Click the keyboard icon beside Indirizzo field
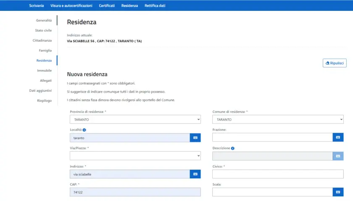This screenshot has height=201, width=353. point(195,174)
